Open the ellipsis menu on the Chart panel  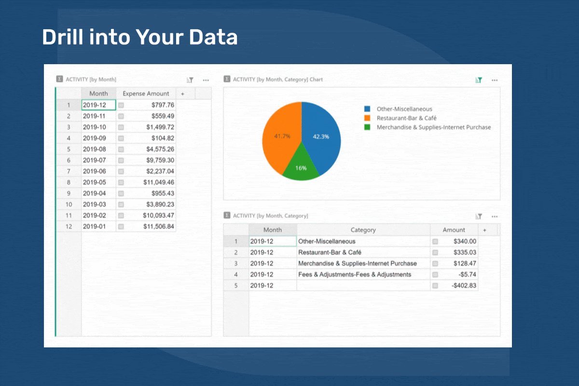(494, 80)
